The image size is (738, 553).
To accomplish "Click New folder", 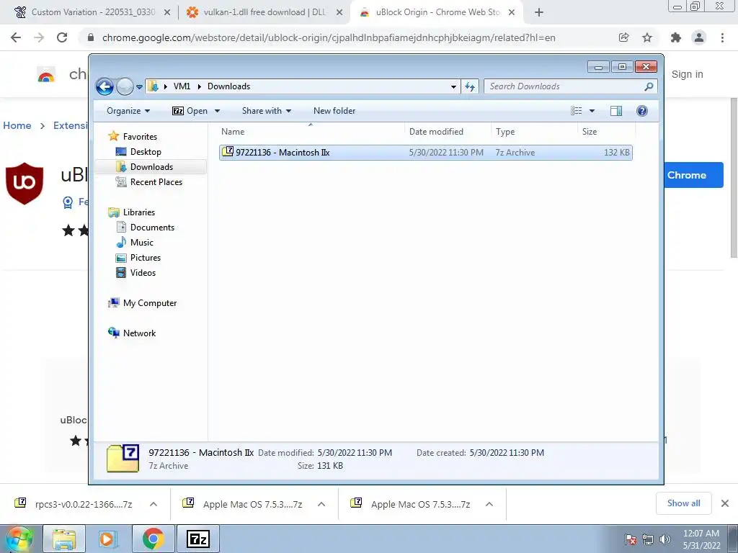I will coord(334,111).
